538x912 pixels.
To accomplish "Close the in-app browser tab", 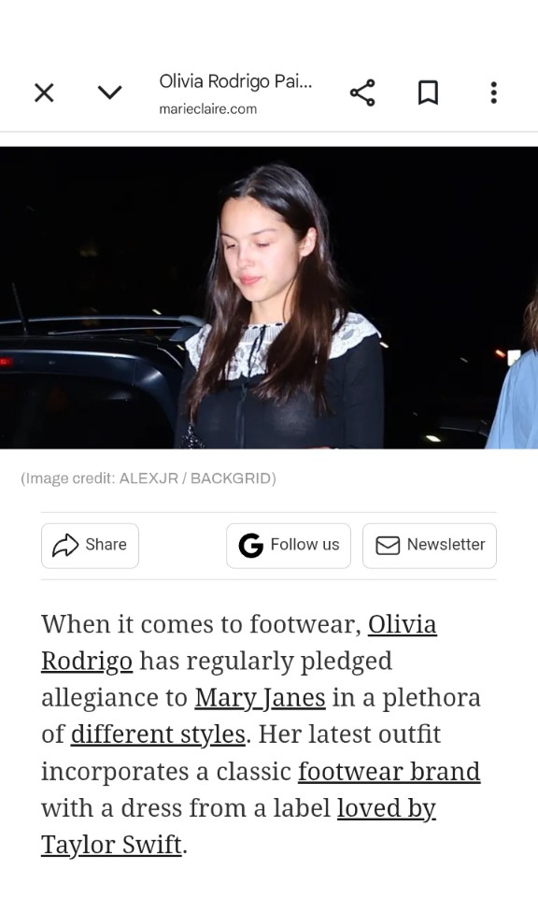I will point(44,93).
